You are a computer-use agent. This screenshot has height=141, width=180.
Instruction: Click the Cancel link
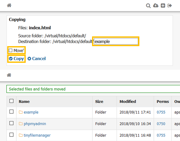tap(37, 58)
